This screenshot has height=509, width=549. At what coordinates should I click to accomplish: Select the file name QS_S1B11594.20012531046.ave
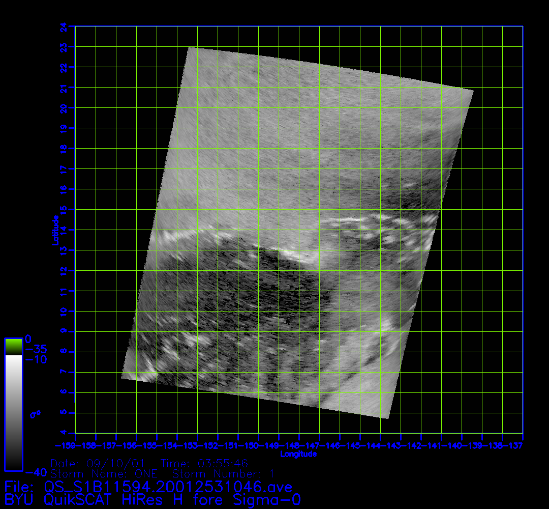tap(168, 487)
